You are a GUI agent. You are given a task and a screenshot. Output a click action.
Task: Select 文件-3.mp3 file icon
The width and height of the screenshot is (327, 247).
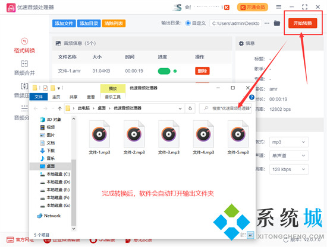coord(169,134)
